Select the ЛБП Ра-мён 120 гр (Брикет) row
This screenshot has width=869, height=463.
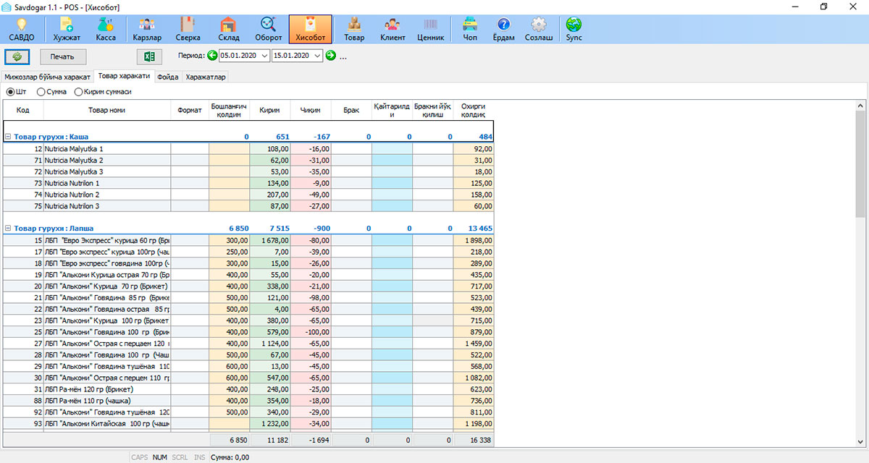click(x=248, y=389)
